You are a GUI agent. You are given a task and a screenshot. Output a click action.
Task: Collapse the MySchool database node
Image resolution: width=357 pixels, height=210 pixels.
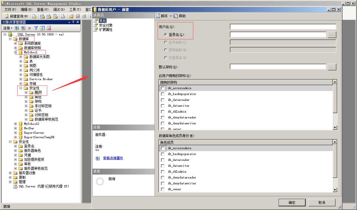(16, 52)
